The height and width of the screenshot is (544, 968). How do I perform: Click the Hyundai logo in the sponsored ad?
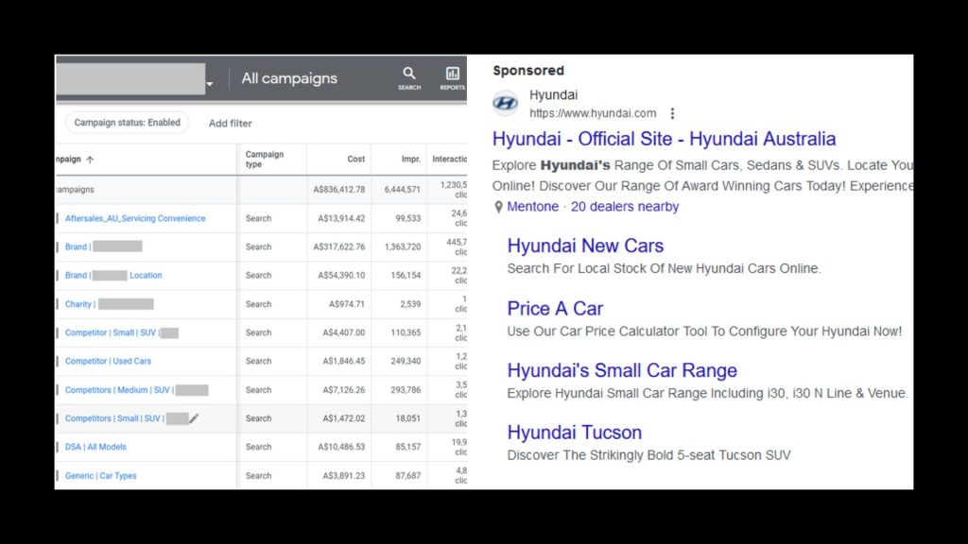505,103
